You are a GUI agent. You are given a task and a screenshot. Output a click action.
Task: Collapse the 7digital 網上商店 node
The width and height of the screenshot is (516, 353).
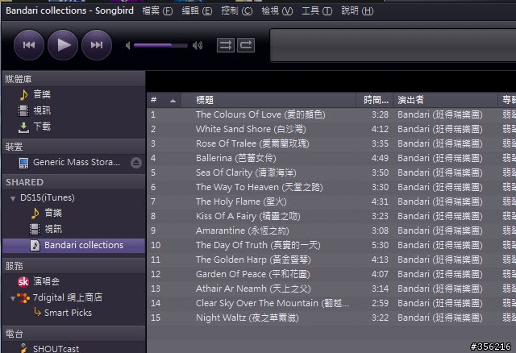pos(13,298)
